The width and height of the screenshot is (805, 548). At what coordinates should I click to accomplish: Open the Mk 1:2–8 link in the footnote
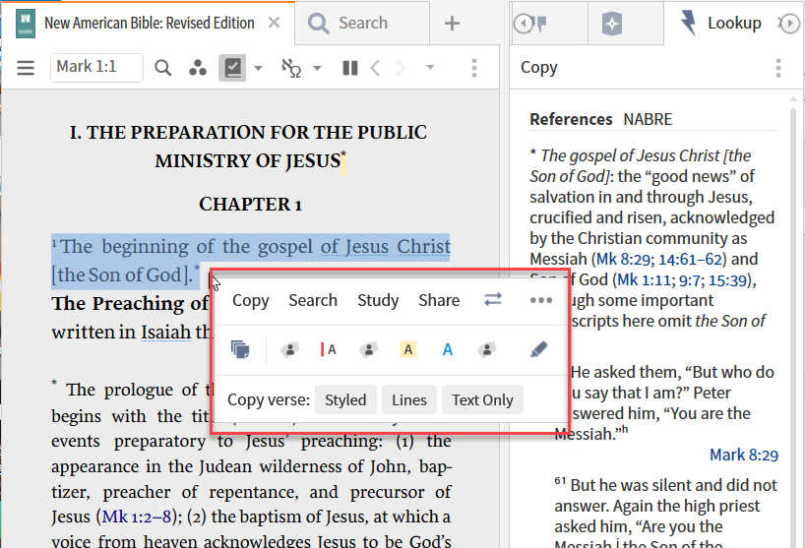coord(137,517)
